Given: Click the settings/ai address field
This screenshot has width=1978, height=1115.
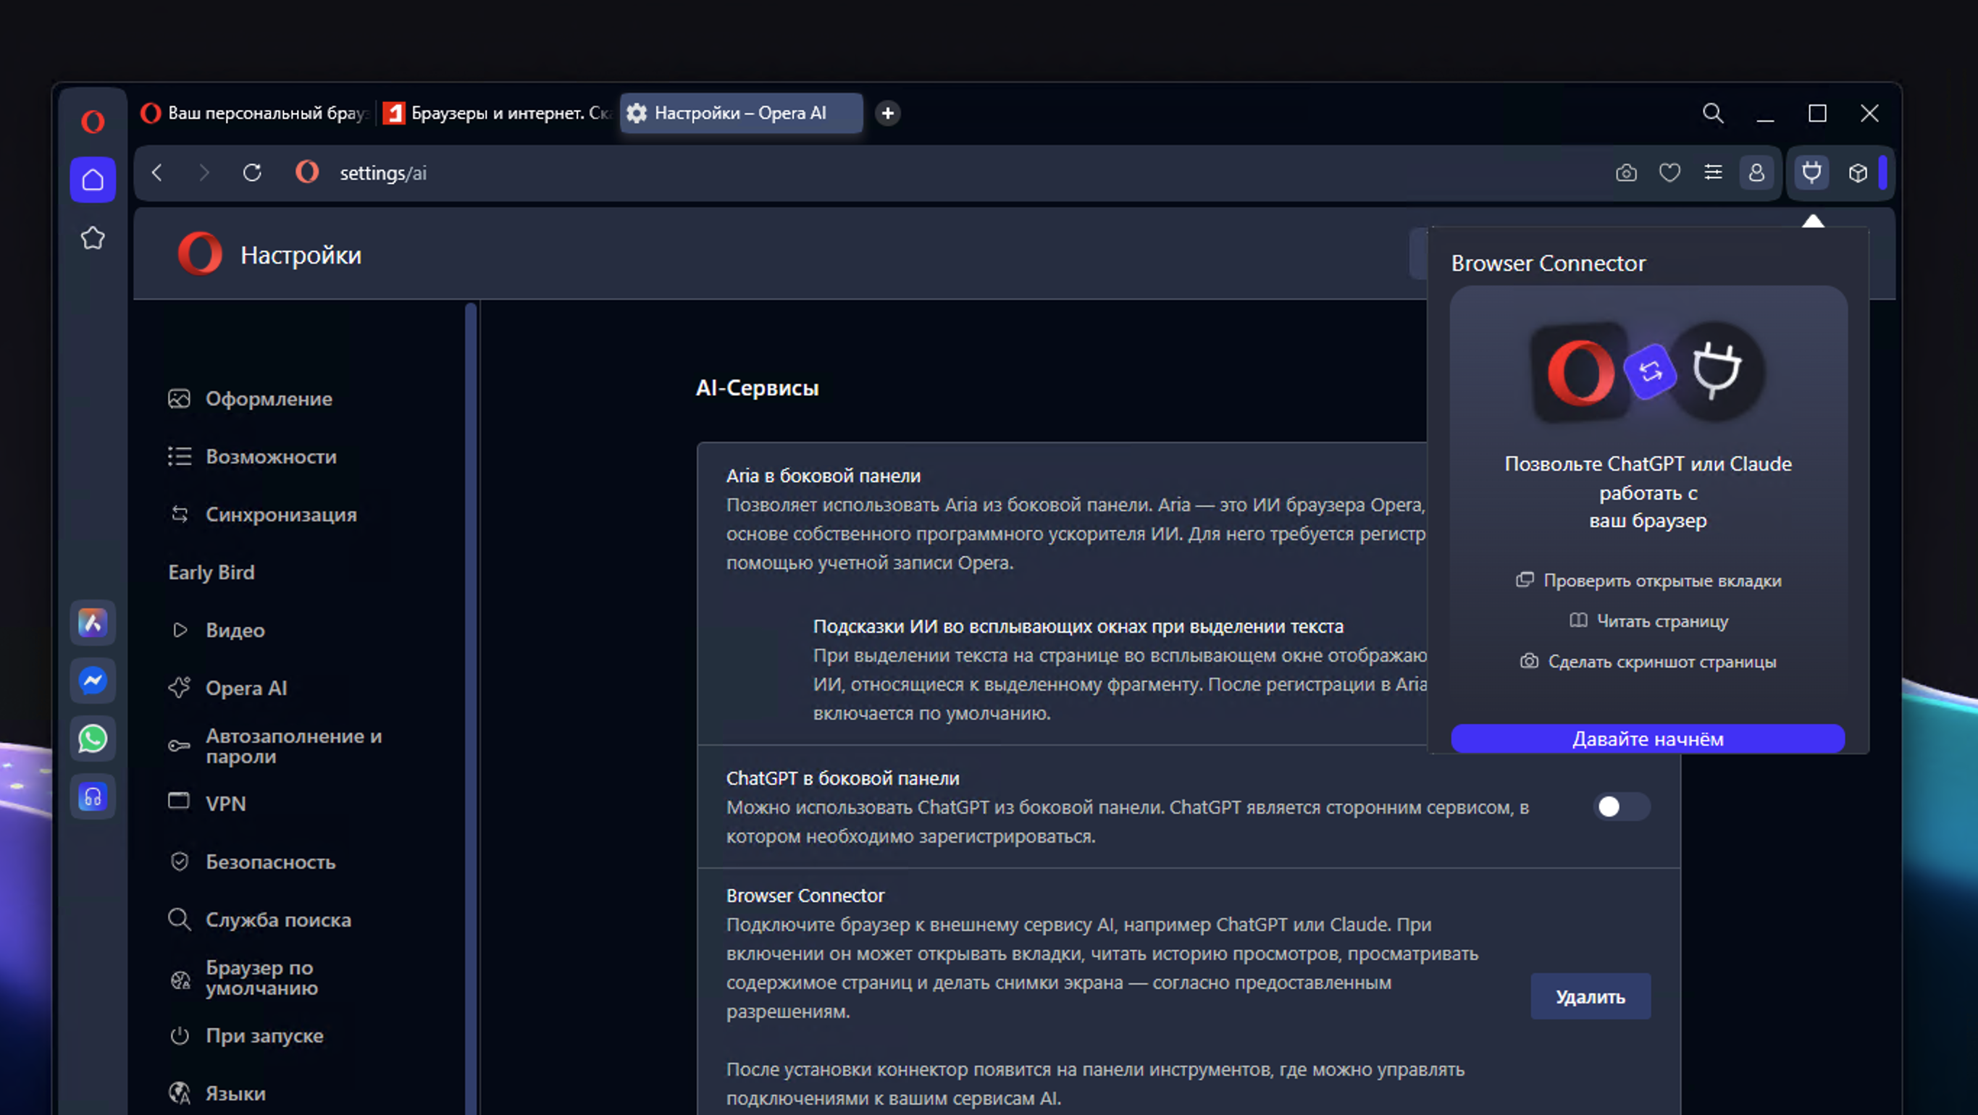Looking at the screenshot, I should tap(382, 174).
